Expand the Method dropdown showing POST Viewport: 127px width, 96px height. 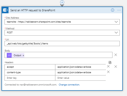[x=116, y=33]
